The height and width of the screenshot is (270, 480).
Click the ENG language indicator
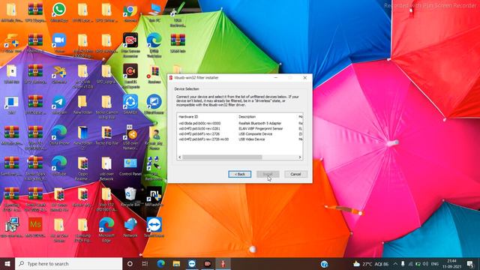click(435, 264)
